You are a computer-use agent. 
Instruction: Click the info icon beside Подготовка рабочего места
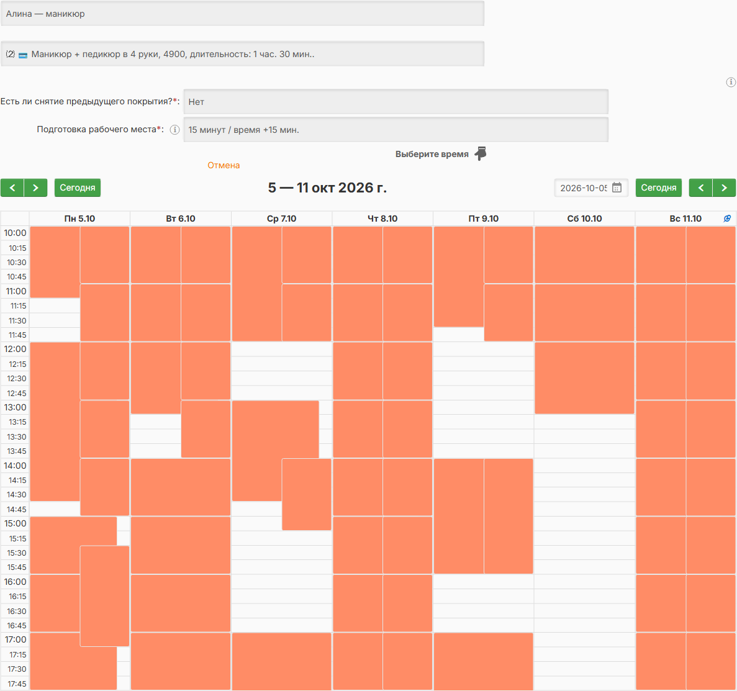[174, 130]
